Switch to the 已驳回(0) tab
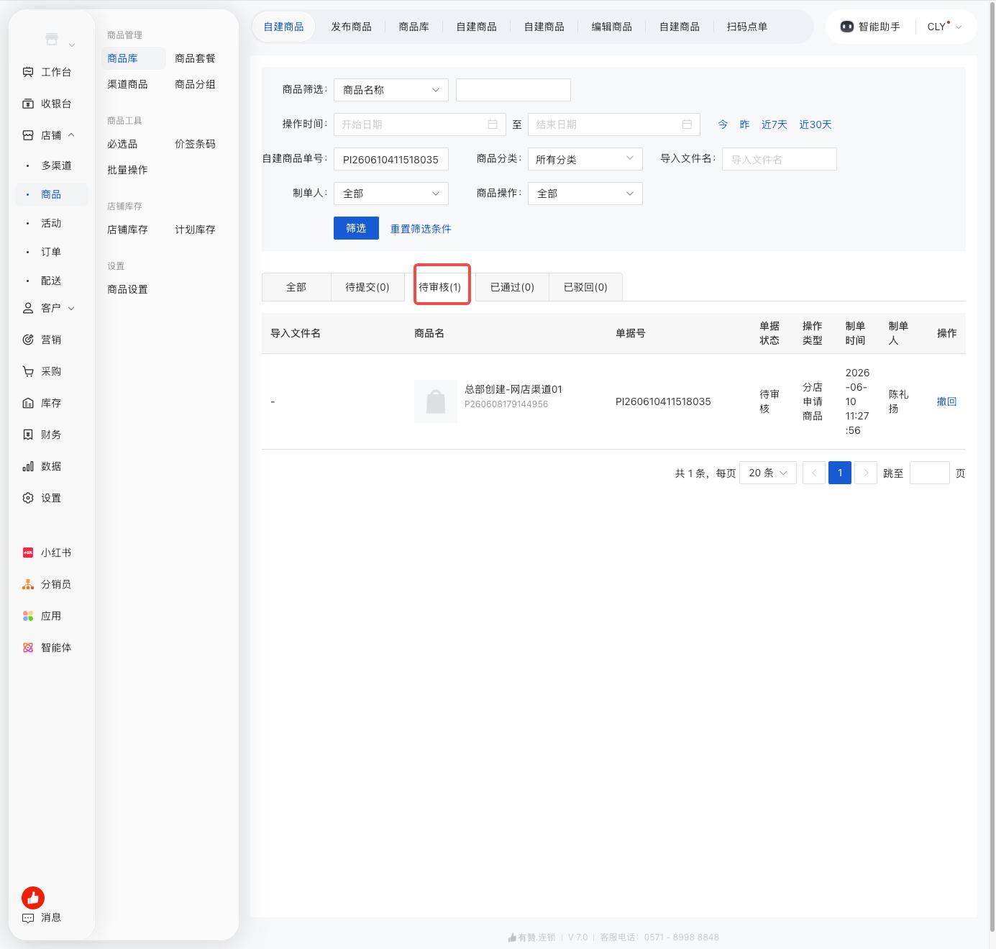The width and height of the screenshot is (996, 949). point(585,287)
